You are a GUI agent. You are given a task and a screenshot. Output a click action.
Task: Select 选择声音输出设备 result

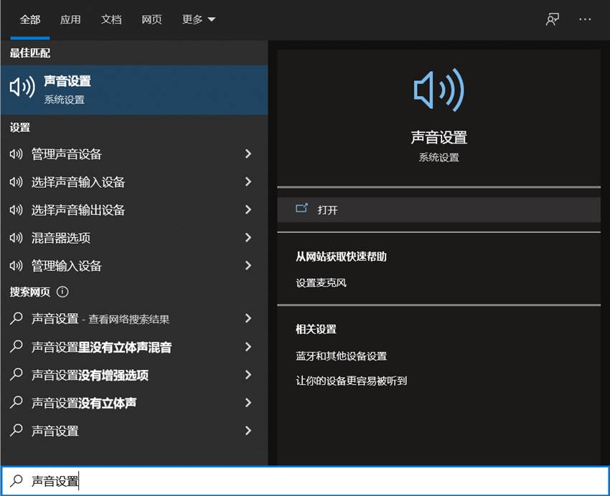coord(134,210)
